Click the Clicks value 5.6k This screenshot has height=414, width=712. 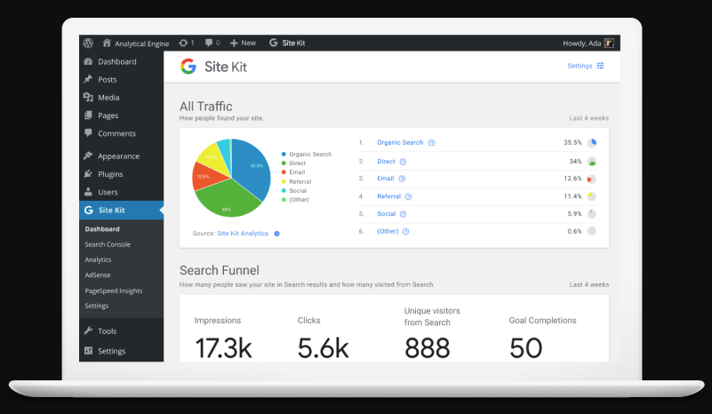tap(324, 348)
